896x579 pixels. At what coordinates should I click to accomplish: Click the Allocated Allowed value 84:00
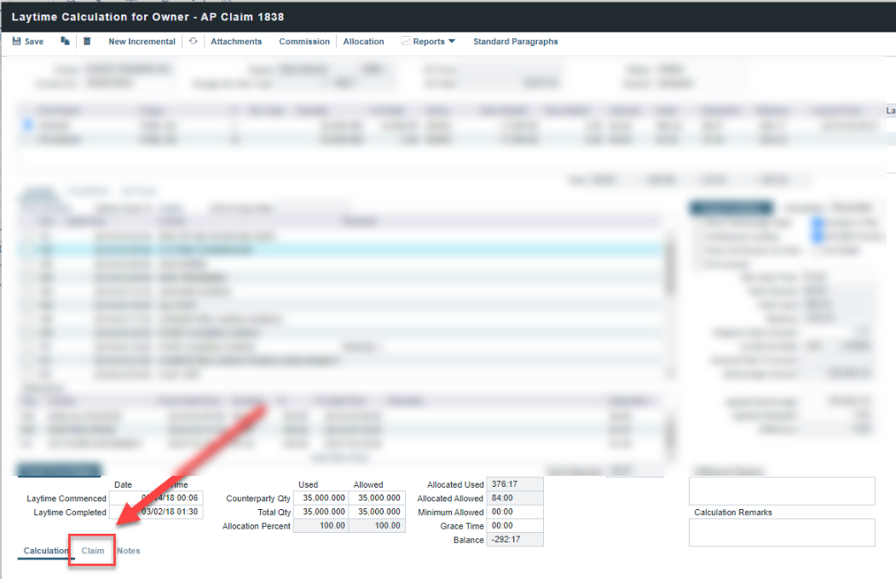[x=515, y=498]
